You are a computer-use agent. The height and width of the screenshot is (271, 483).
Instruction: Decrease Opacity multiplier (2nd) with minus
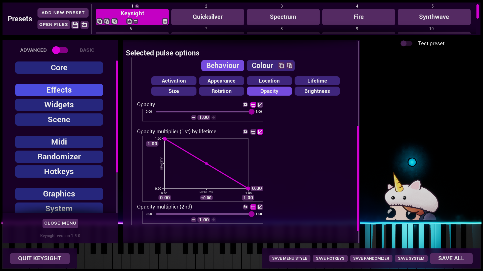[193, 220]
